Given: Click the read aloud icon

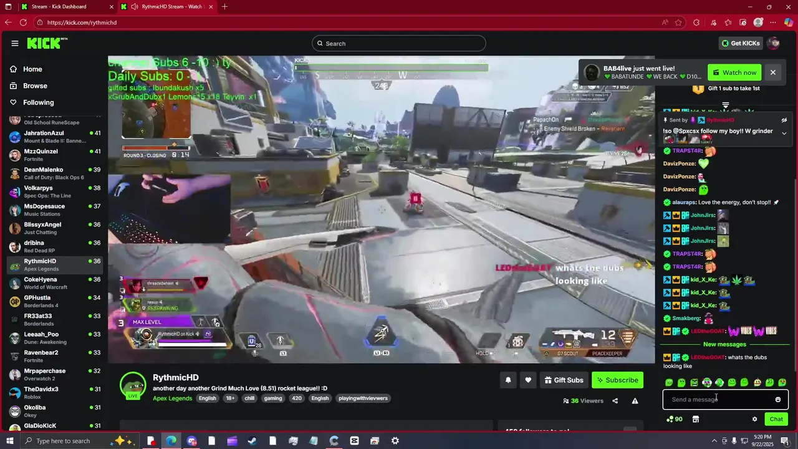Looking at the screenshot, I should point(665,22).
